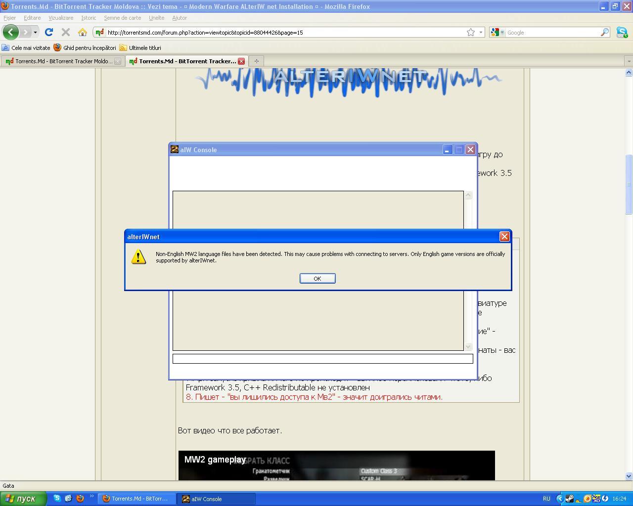Click the Xear 3D audio tray icon
The width and height of the screenshot is (633, 506).
(x=596, y=499)
